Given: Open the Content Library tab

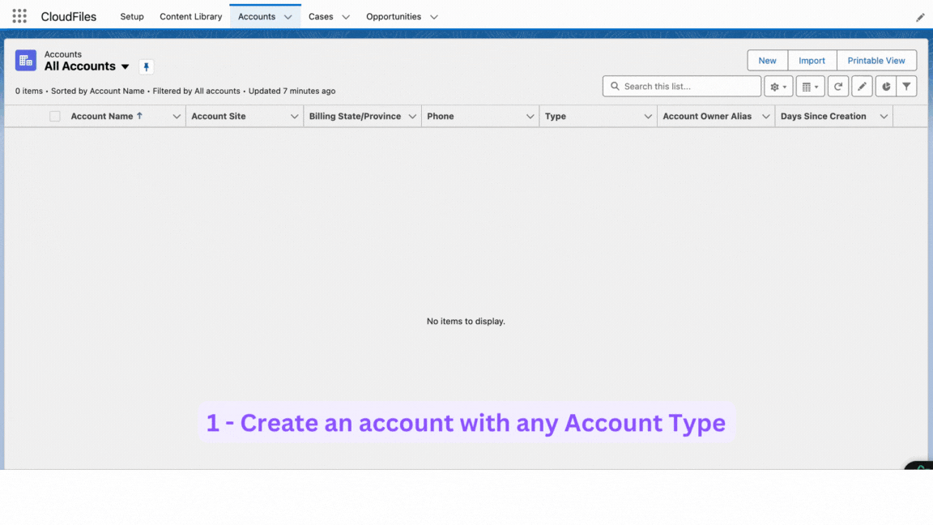Looking at the screenshot, I should click(x=190, y=16).
